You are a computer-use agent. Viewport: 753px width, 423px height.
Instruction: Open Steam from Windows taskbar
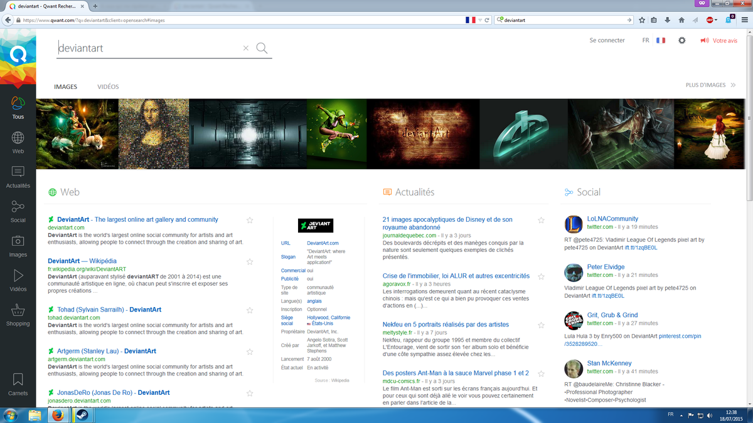82,415
